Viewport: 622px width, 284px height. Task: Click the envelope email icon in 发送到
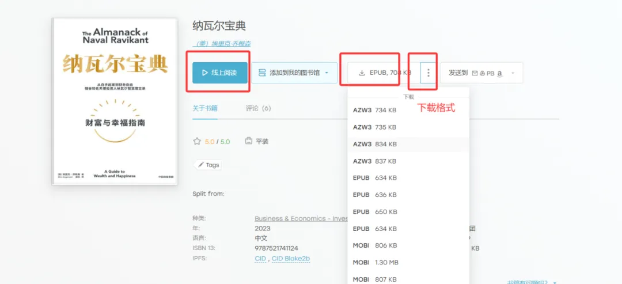[x=475, y=73]
